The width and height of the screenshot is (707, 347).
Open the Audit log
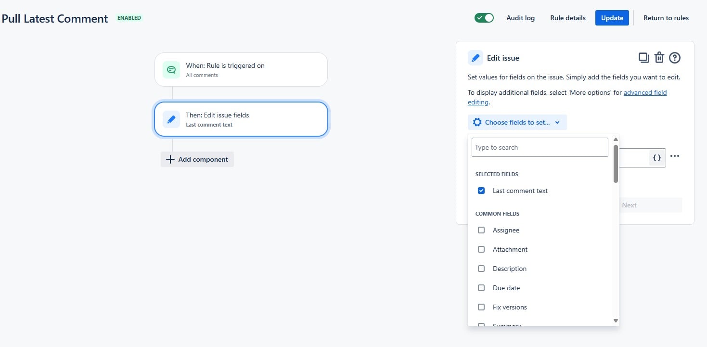(520, 18)
